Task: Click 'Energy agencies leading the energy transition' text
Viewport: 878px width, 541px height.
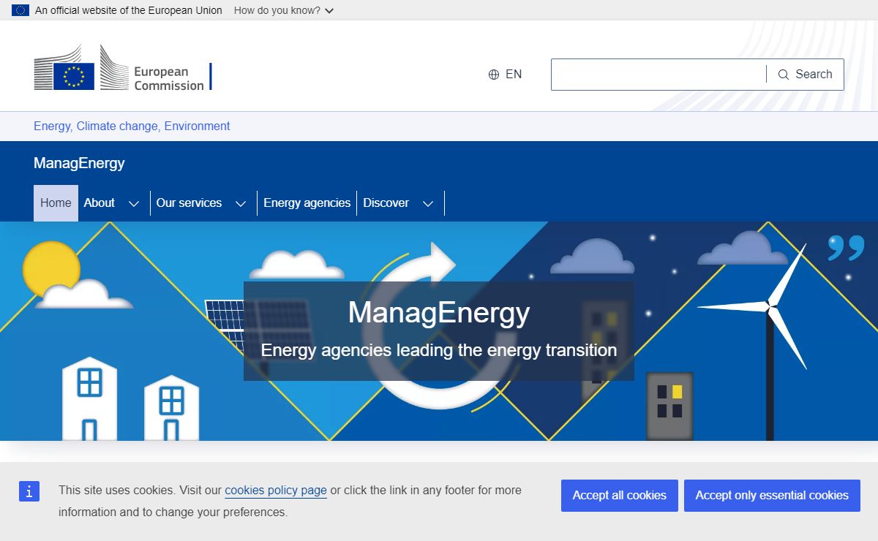Action: click(439, 350)
